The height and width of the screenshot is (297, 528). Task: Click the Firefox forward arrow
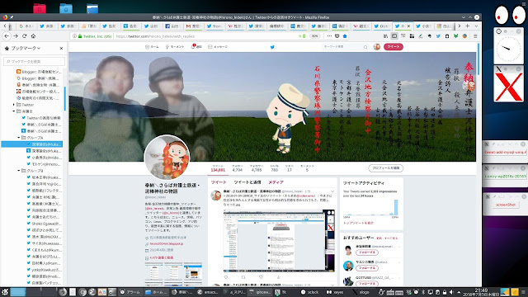click(16, 36)
